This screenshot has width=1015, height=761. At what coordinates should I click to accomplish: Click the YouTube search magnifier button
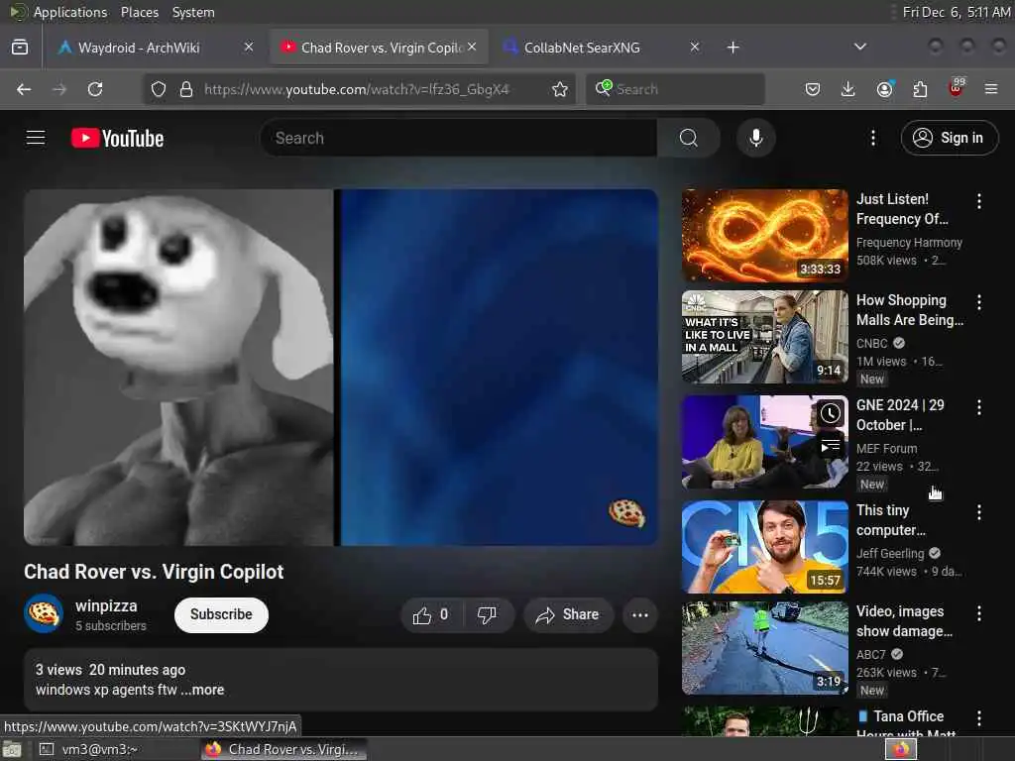tap(688, 138)
